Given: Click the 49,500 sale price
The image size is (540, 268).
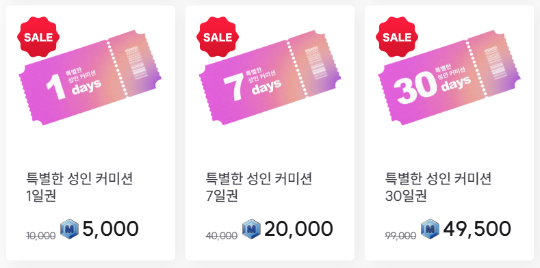Looking at the screenshot, I should click(477, 229).
